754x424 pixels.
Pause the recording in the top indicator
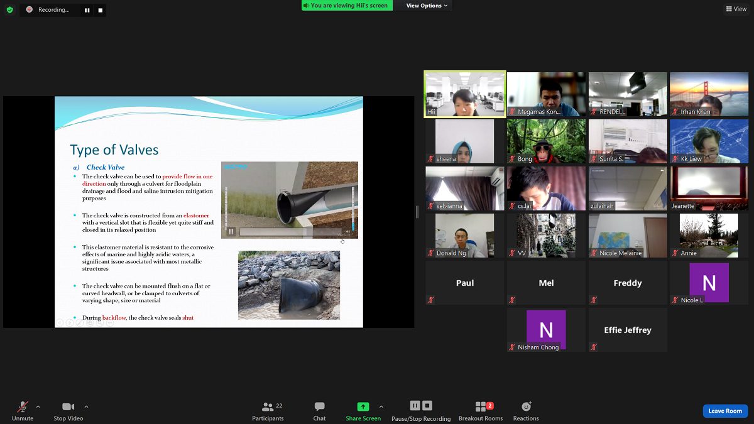pos(87,10)
